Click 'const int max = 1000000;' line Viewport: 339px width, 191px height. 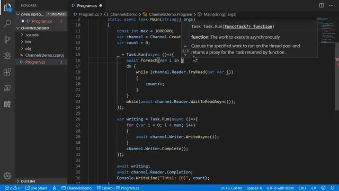click(145, 31)
